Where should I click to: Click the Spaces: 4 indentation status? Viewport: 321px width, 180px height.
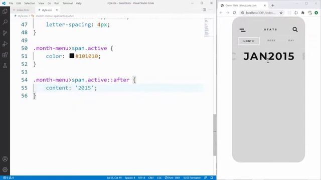130,178
